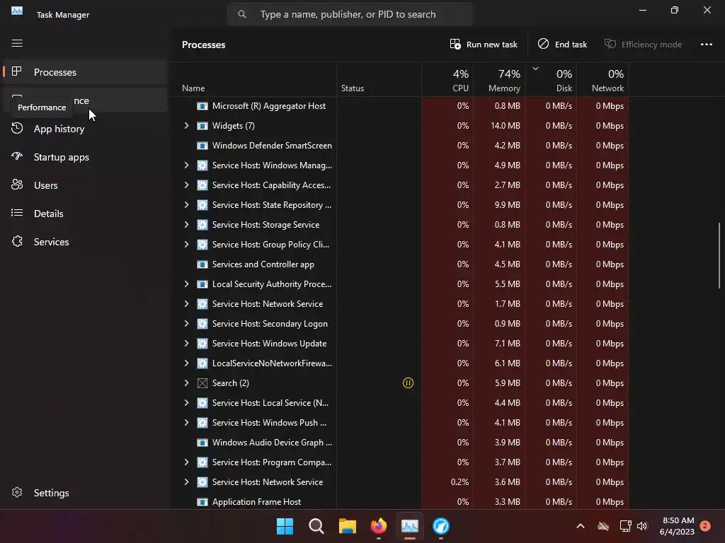The width and height of the screenshot is (725, 543).
Task: Click Task Manager icon on the taskbar
Action: [x=410, y=526]
